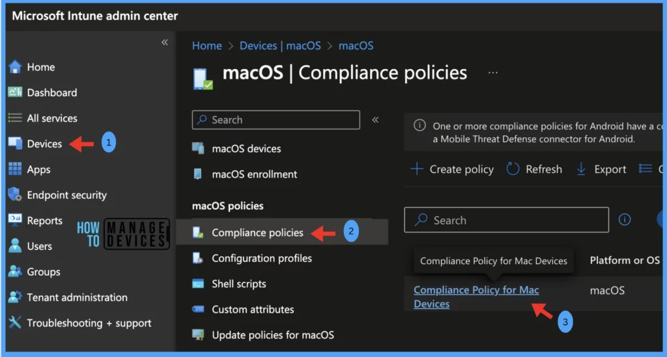Click the Platform or OS column header
The image size is (667, 357).
pyautogui.click(x=625, y=260)
